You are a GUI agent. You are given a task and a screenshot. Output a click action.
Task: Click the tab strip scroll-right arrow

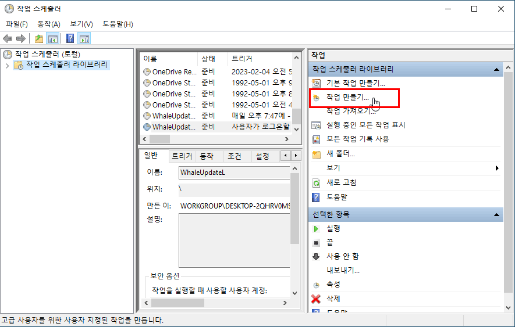pos(296,156)
